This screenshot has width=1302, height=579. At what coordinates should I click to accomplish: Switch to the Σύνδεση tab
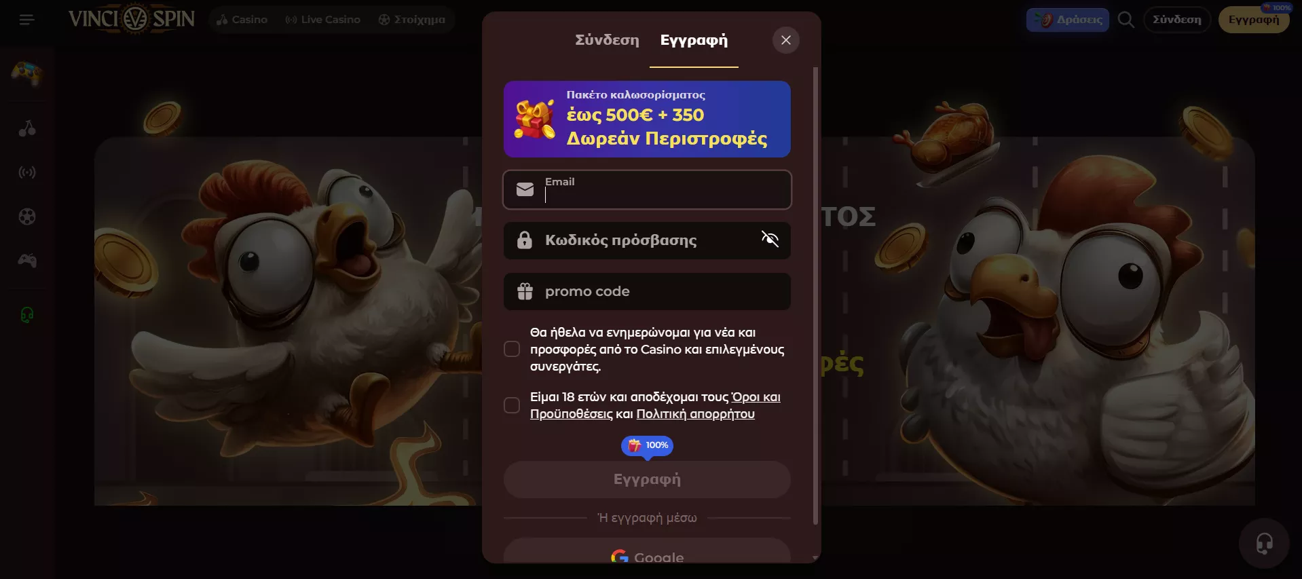click(x=607, y=40)
